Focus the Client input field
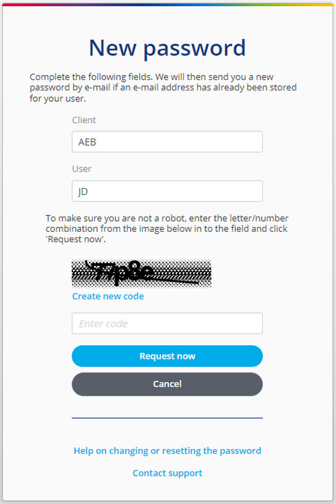This screenshot has width=336, height=504. (x=167, y=142)
